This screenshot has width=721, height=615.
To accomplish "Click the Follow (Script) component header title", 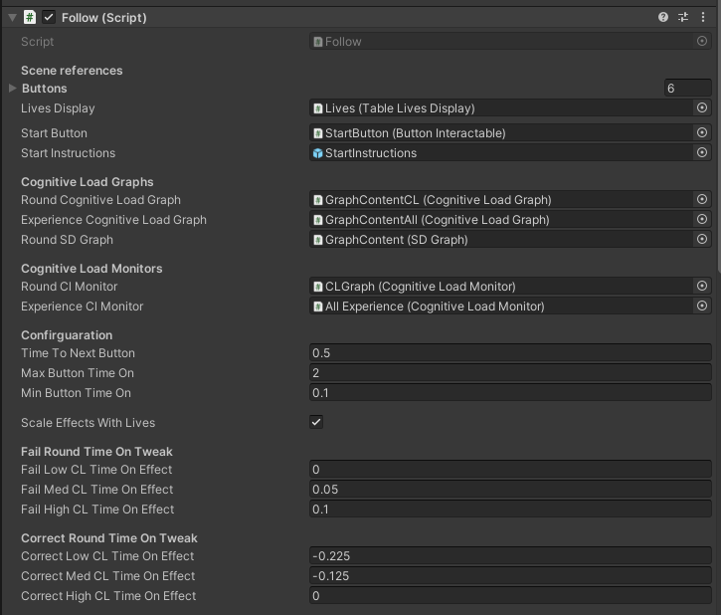I will tap(103, 18).
